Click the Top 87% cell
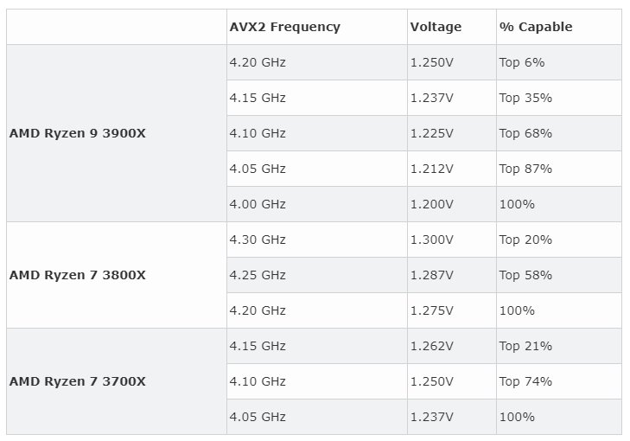This screenshot has width=630, height=441. (525, 169)
